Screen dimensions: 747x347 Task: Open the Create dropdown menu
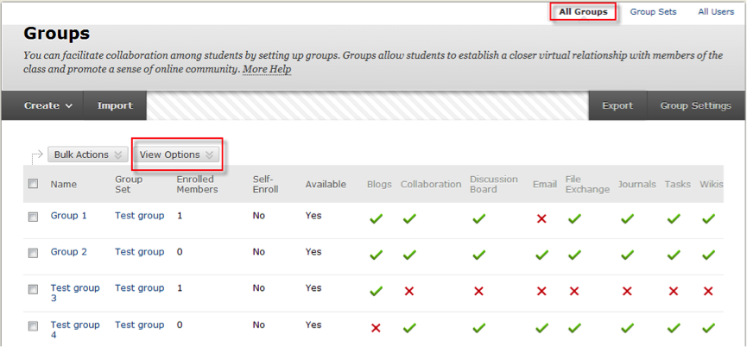coord(47,106)
